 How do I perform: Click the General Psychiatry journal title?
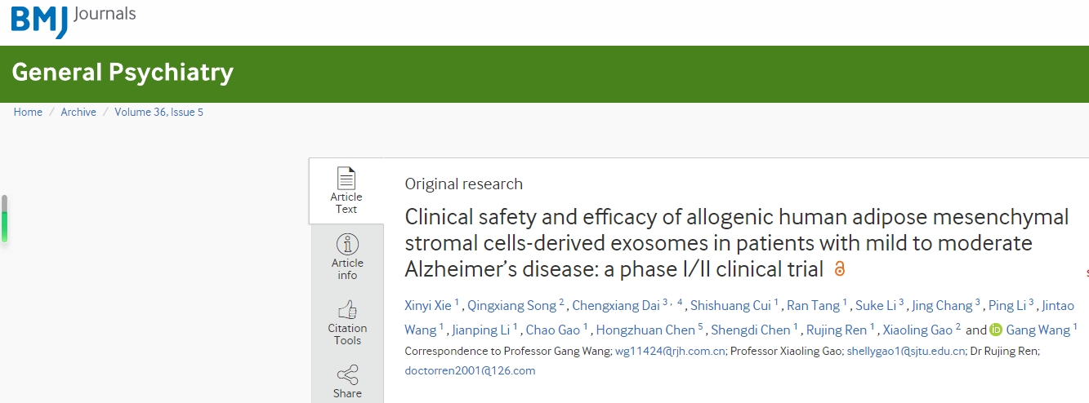(123, 73)
